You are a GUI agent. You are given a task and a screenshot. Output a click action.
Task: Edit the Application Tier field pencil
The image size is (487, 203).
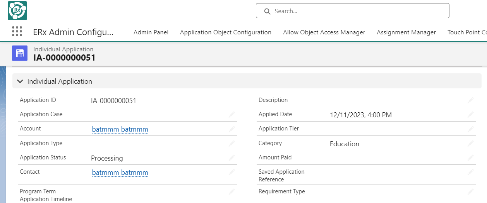[x=470, y=129]
